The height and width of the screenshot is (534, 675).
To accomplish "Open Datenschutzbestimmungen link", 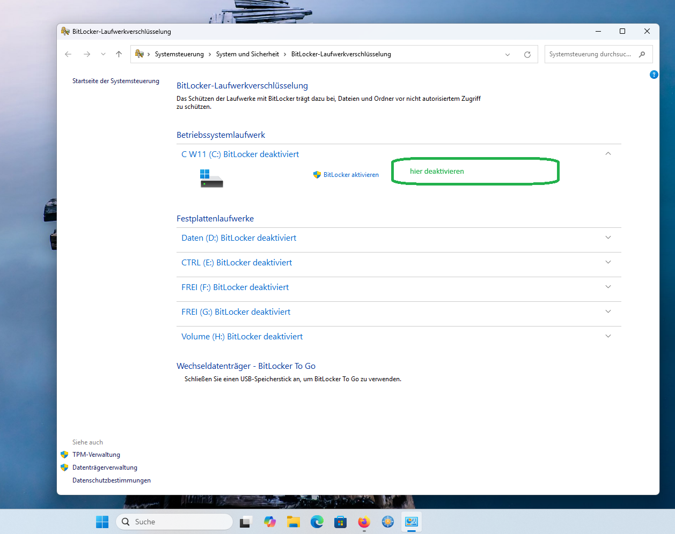I will (112, 480).
